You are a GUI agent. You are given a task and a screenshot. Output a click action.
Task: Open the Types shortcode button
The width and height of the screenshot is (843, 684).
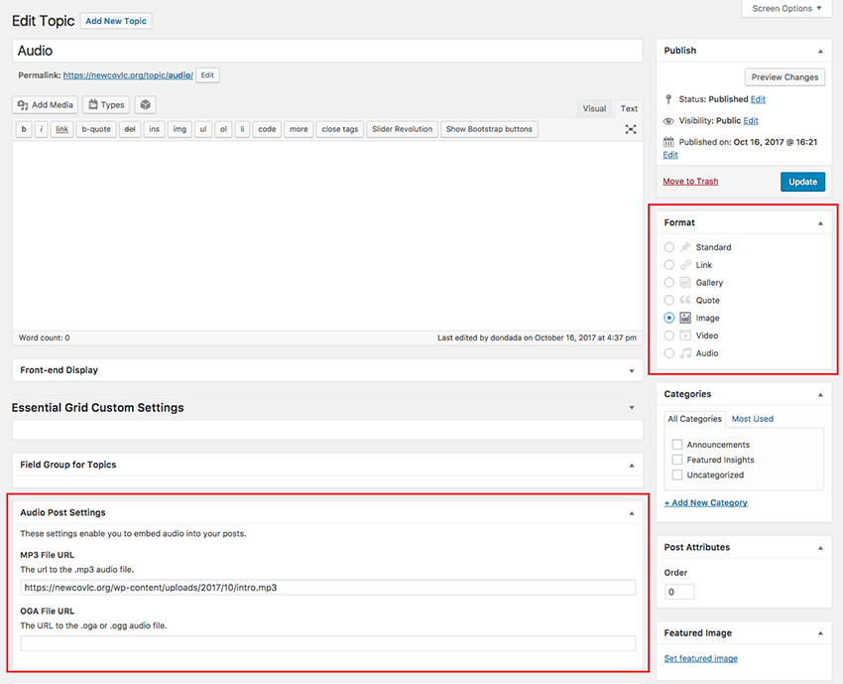point(106,105)
